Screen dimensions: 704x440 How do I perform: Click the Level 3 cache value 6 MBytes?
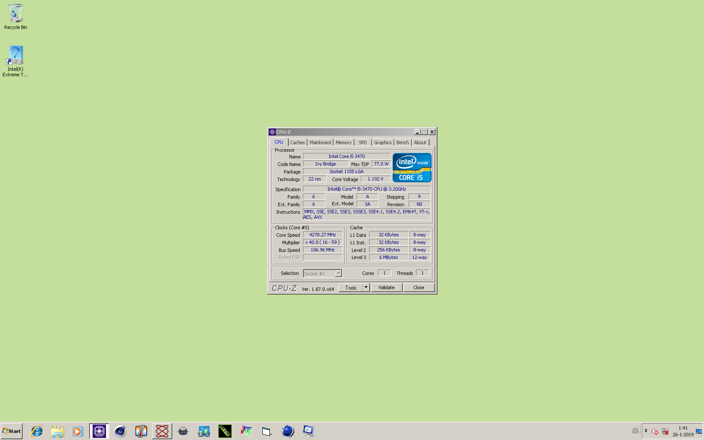(x=388, y=257)
